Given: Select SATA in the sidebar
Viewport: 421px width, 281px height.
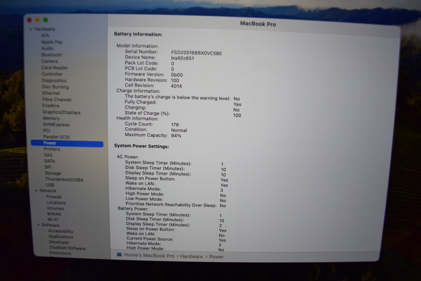Looking at the screenshot, I should click(x=49, y=161).
